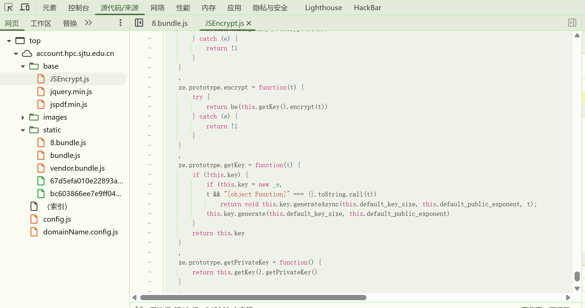The height and width of the screenshot is (308, 585).
Task: Activate the inspect element picker icon
Action: (x=8, y=7)
